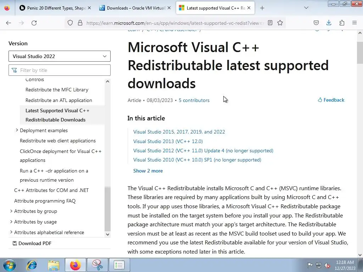Viewport: 363px width, 272px height.
Task: Save to Pocket icon in toolbar
Action: point(316,23)
